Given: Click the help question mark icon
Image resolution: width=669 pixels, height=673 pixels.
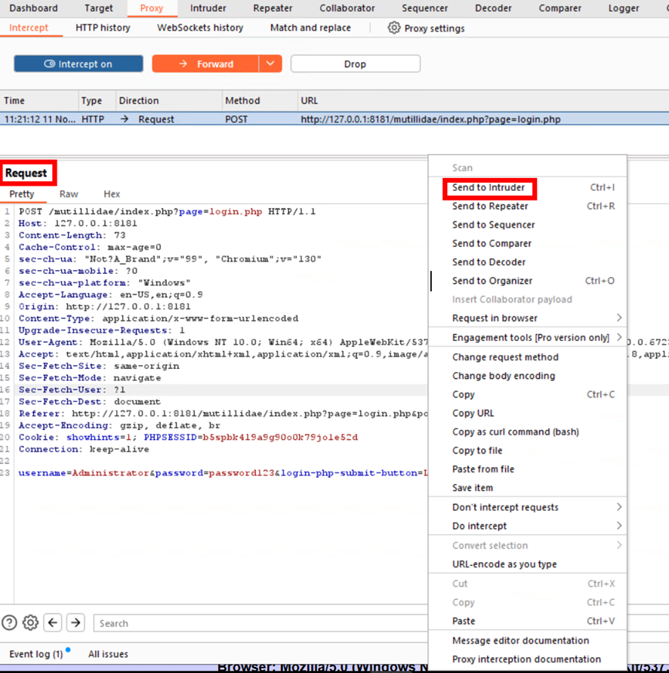Looking at the screenshot, I should point(10,622).
